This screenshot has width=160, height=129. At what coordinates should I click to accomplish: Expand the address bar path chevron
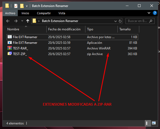click(39, 21)
